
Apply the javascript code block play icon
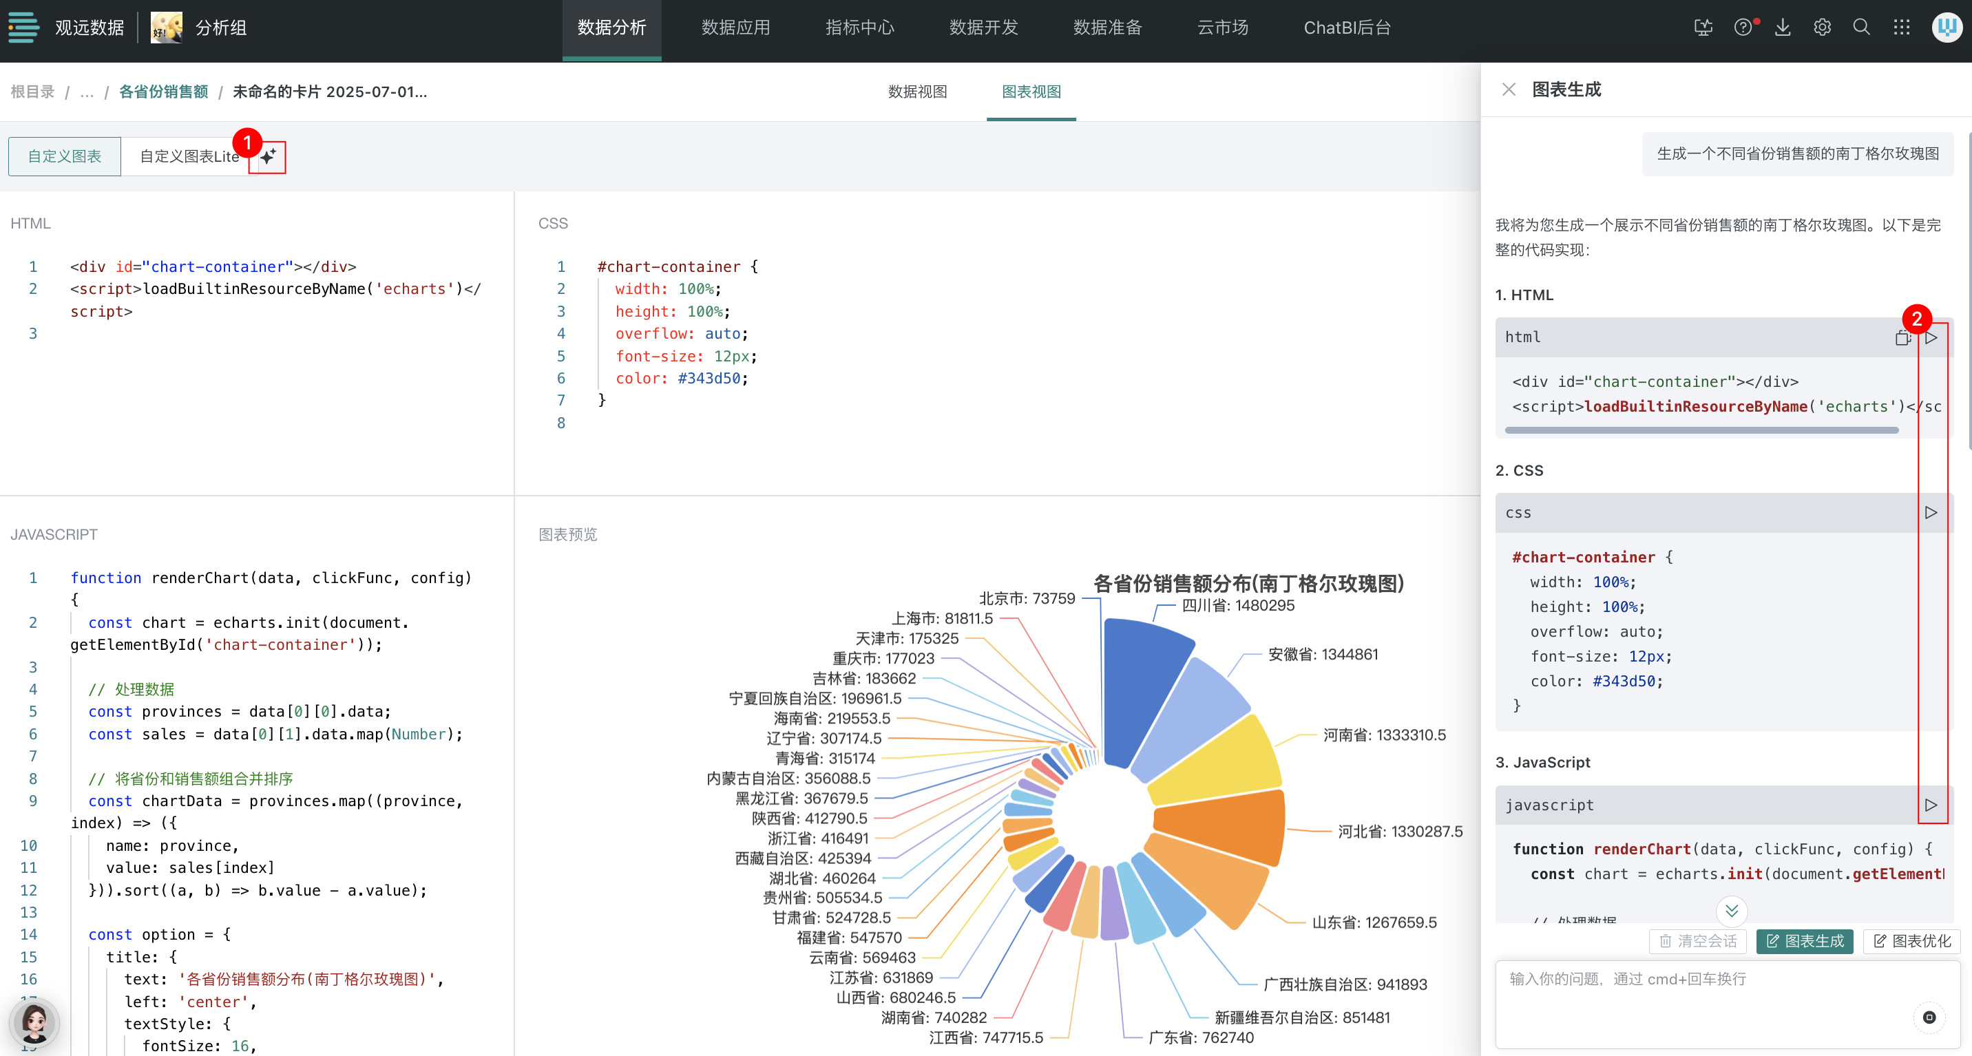pos(1931,805)
